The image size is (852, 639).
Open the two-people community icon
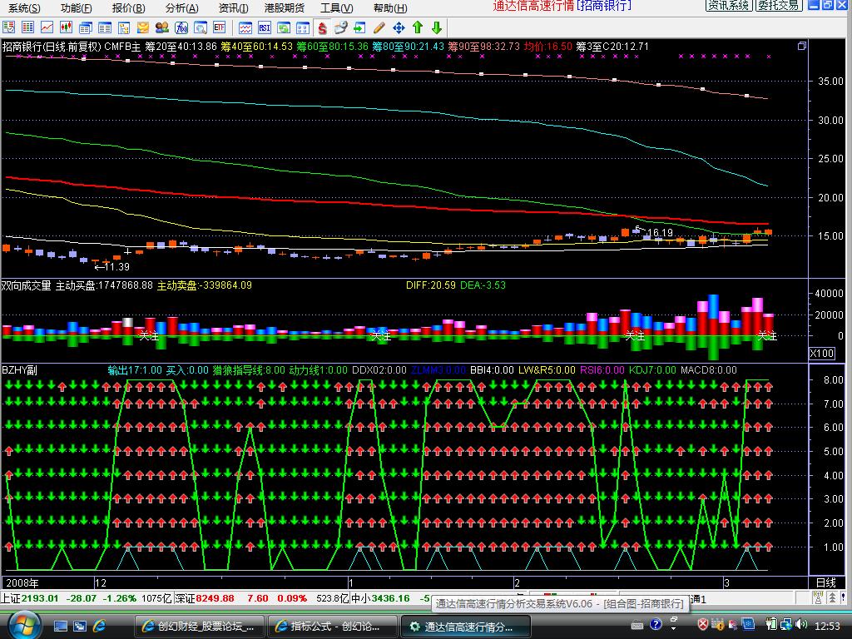tap(162, 27)
